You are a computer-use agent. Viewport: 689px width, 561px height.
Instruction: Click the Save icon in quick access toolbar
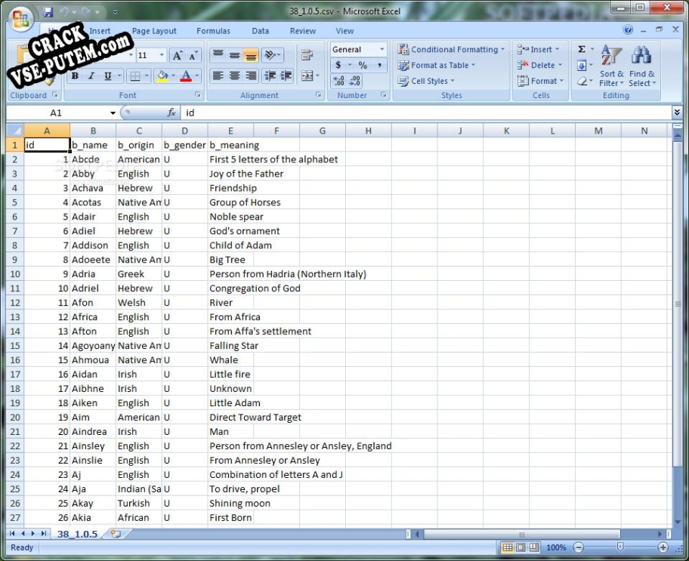[x=48, y=12]
